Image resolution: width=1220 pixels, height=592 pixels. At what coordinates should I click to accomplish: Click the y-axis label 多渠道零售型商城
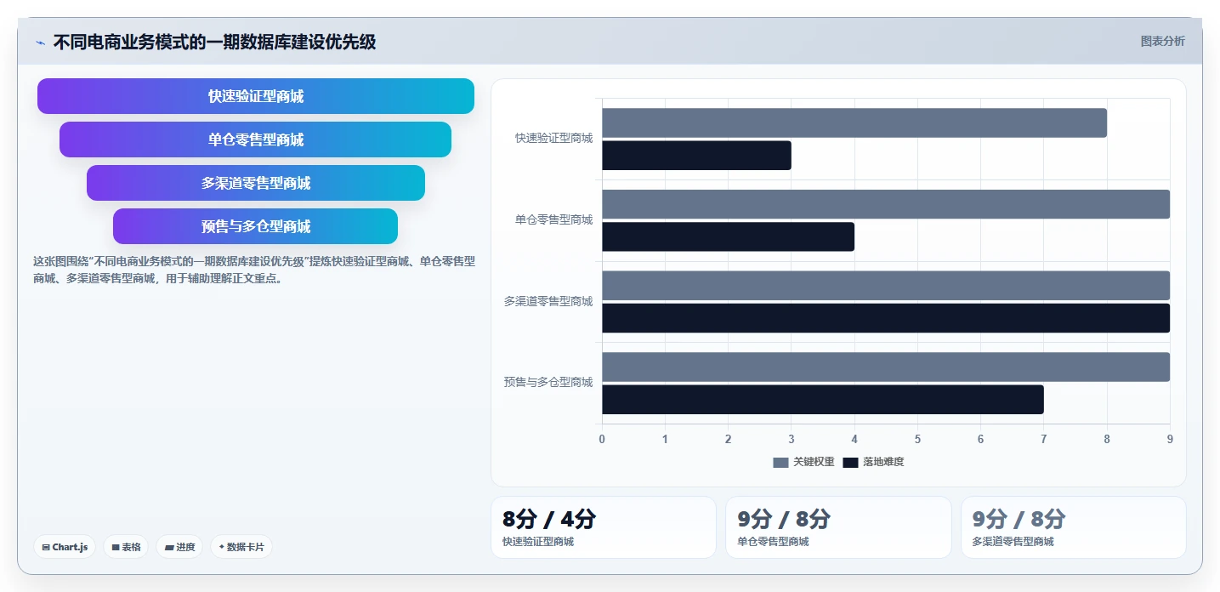coord(548,301)
